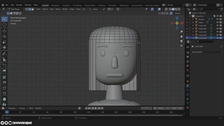Open the Keying dropdown

coord(23,108)
